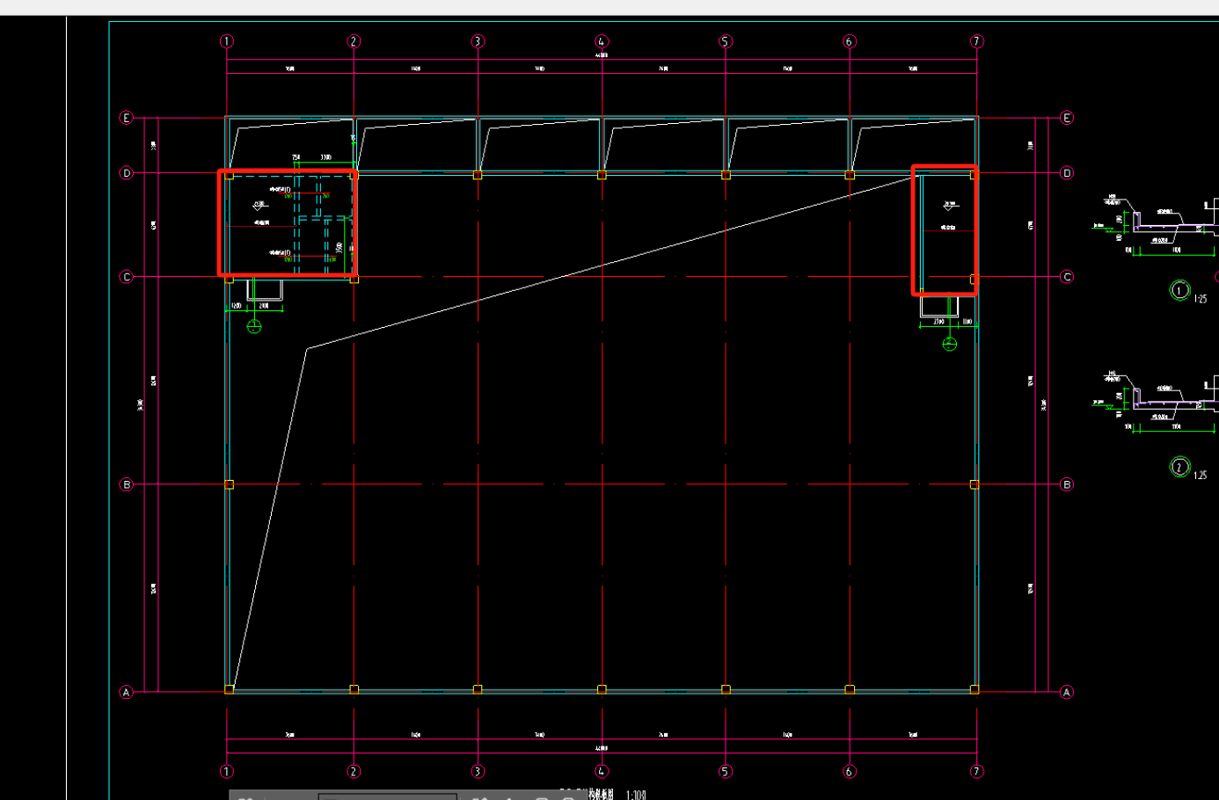Select right-side axis bubble E
Screen dimensions: 1219x800
tap(1067, 118)
